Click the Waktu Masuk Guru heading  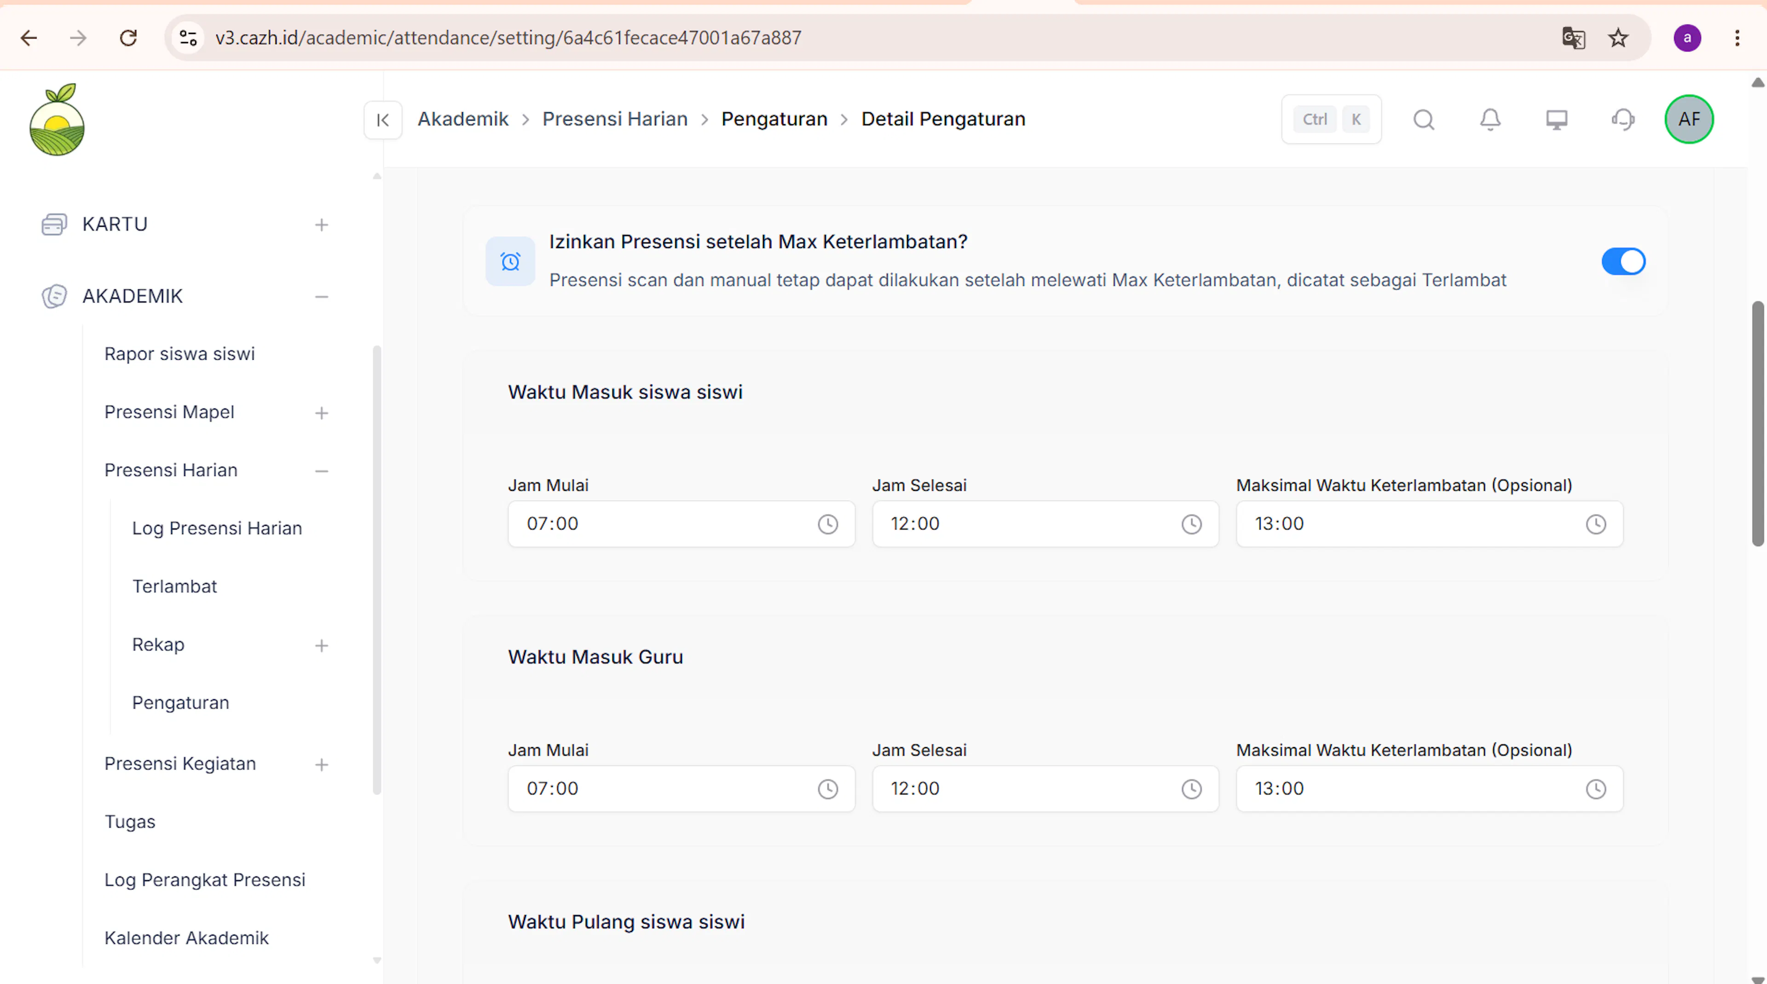tap(595, 657)
